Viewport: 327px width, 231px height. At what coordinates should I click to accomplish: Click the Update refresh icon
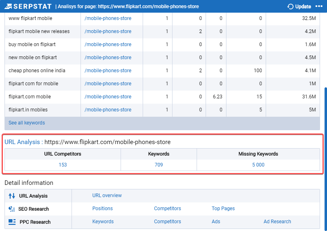tap(290, 7)
